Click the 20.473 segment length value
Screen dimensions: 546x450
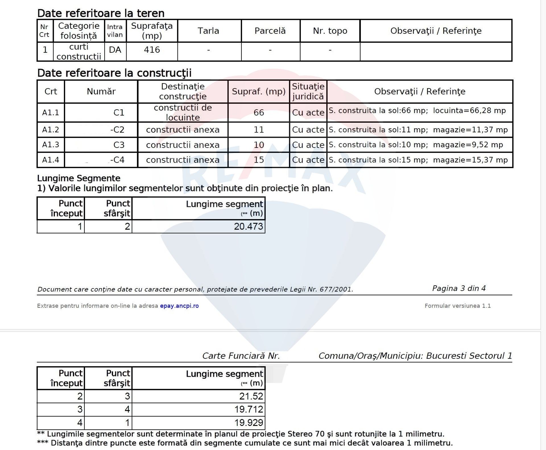[x=248, y=226]
